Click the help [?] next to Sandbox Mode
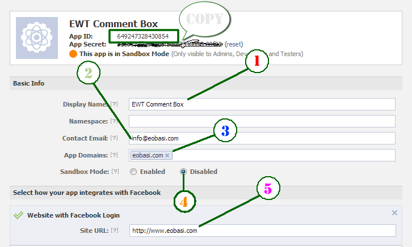Image resolution: width=412 pixels, height=247 pixels. pyautogui.click(x=114, y=172)
